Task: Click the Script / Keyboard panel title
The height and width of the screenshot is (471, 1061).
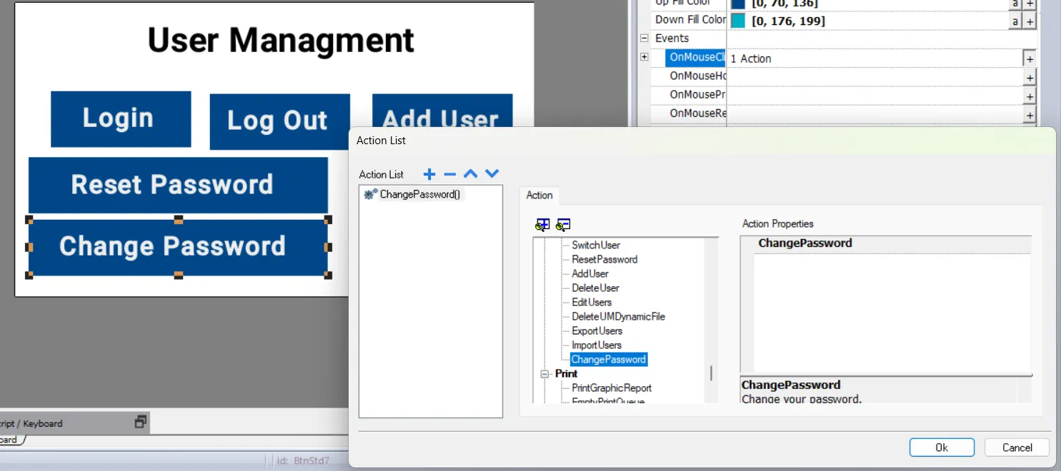Action: 31,423
